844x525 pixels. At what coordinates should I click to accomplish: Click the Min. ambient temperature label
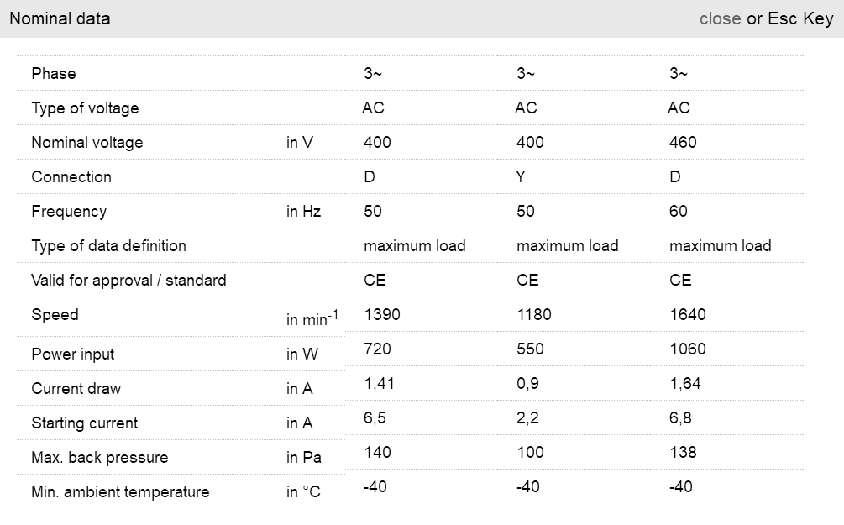[x=120, y=492]
